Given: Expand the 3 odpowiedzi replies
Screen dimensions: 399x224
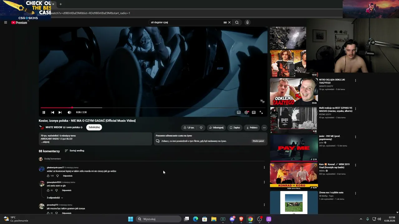Looking at the screenshot, I should pyautogui.click(x=55, y=198).
